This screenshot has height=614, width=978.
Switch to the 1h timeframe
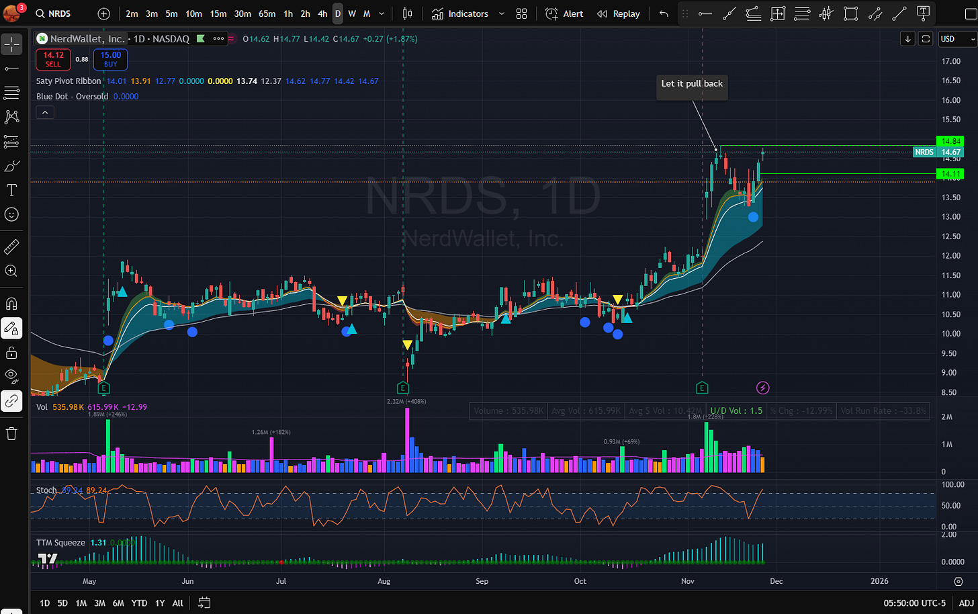coord(288,13)
